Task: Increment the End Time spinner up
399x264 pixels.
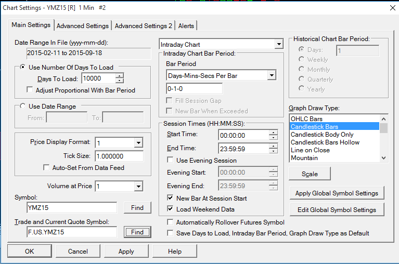Action: 273,146
